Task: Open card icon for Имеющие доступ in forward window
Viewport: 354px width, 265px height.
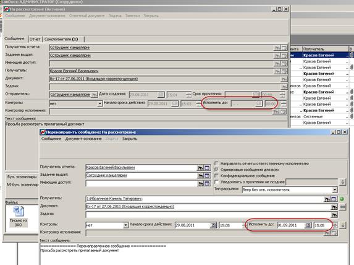Action: 207,183
